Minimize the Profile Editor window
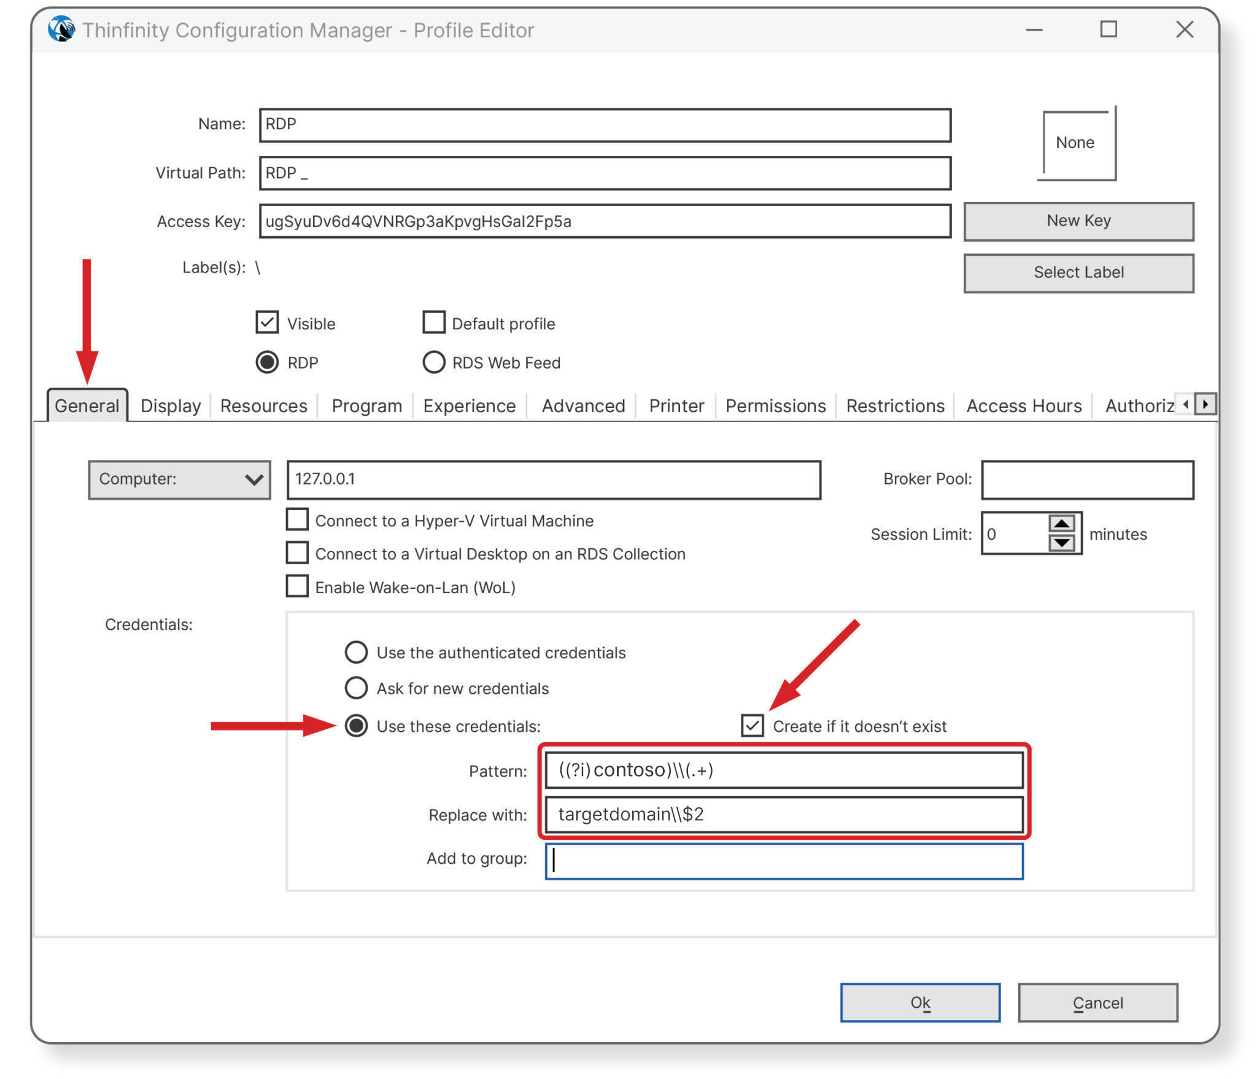 point(1034,29)
